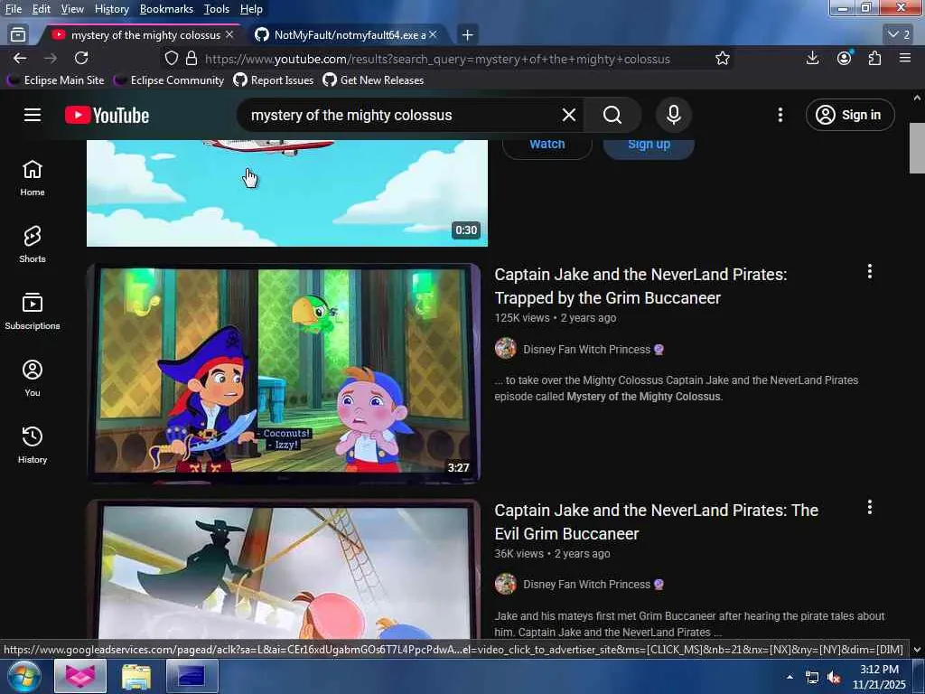Expand the list all tabs dropdown
The width and height of the screenshot is (925, 694).
(899, 35)
